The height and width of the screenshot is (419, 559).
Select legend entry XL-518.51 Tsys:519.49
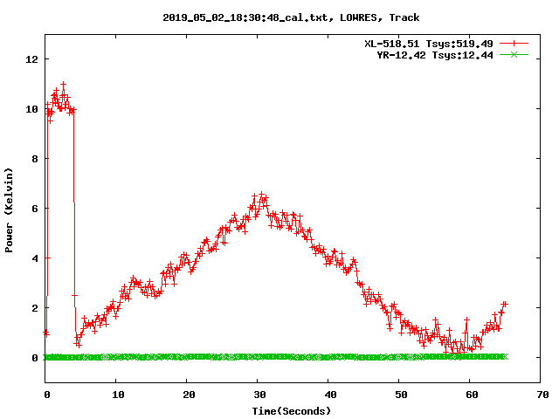pos(429,44)
